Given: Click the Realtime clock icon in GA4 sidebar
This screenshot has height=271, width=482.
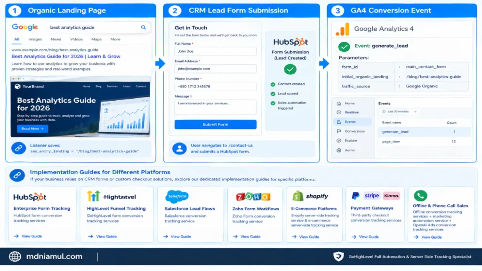Looking at the screenshot, I should click(339, 112).
